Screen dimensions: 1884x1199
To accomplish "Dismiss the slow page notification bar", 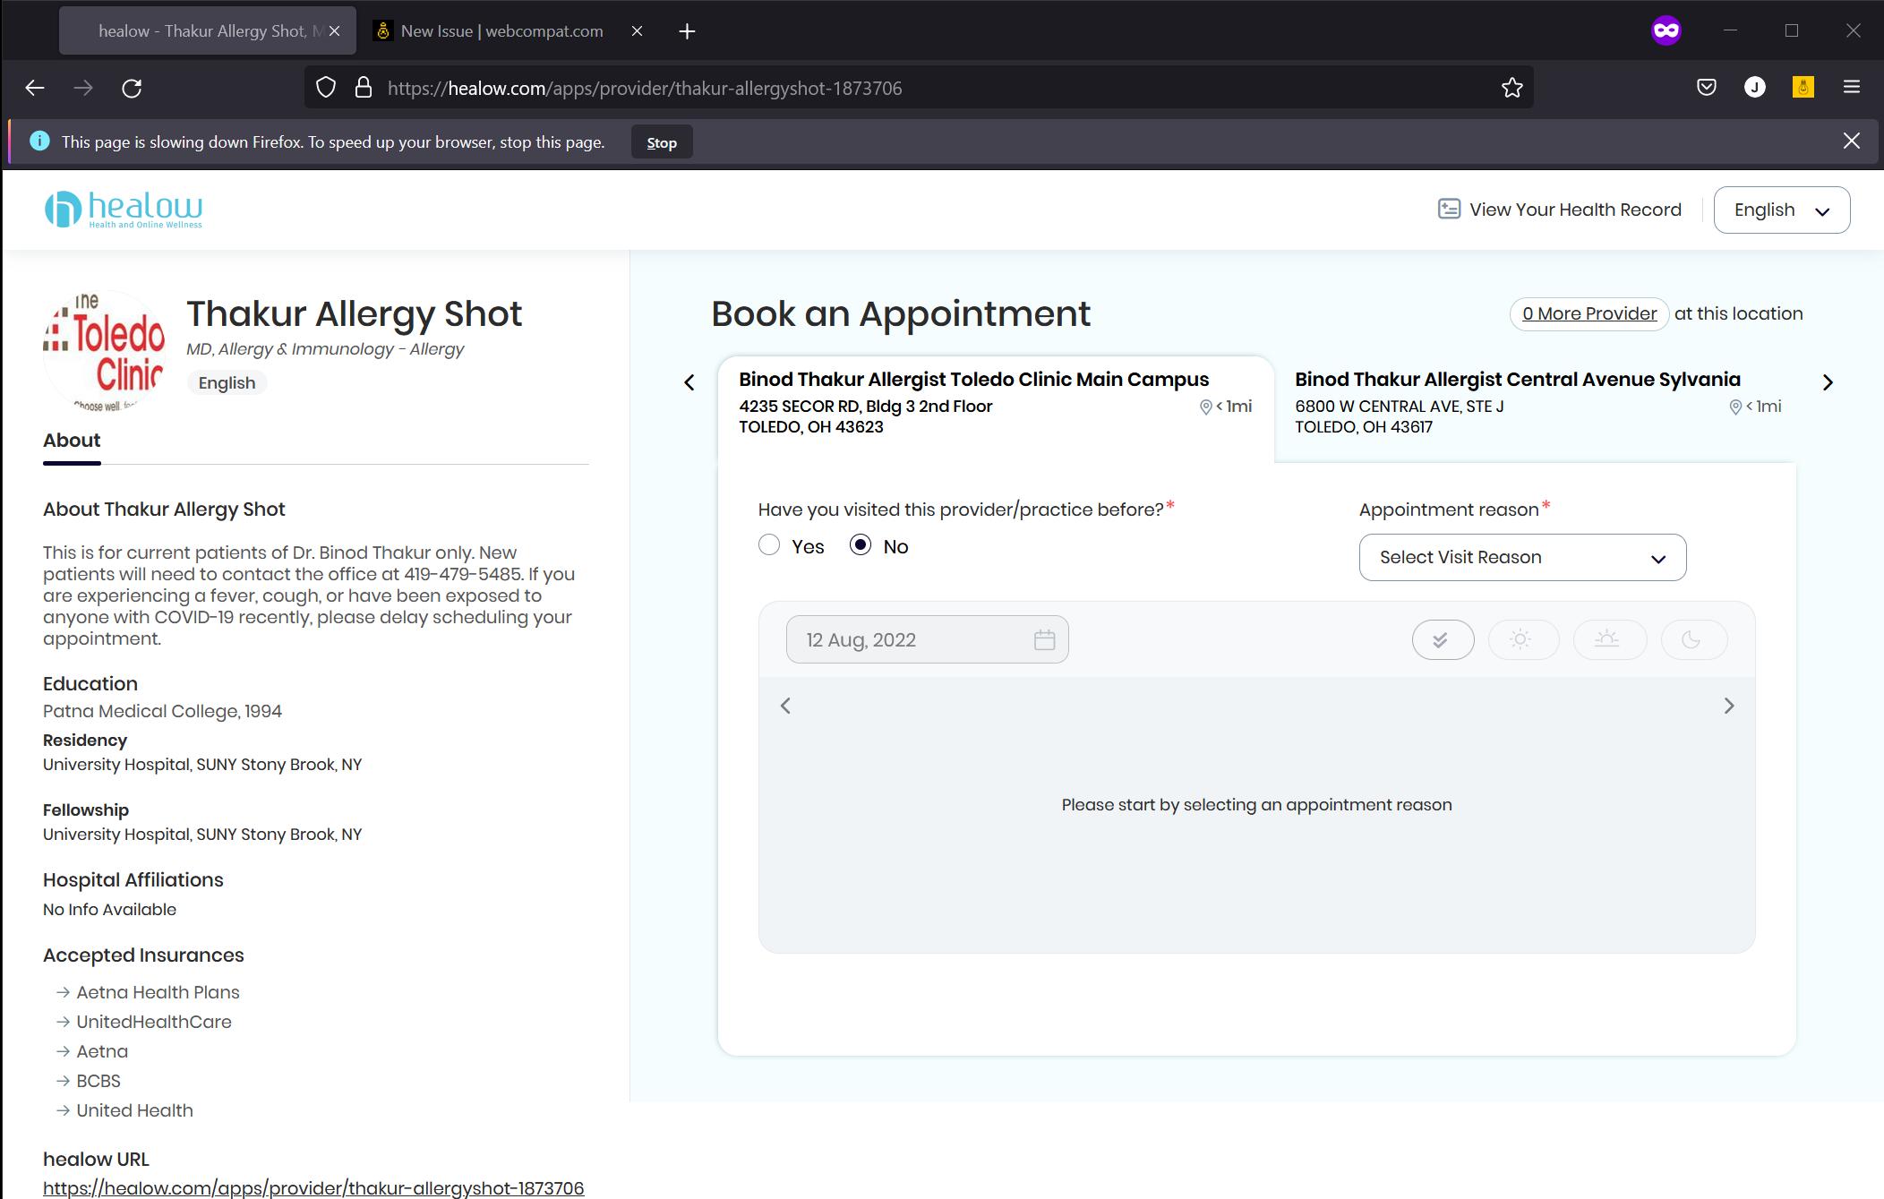I will [1852, 141].
